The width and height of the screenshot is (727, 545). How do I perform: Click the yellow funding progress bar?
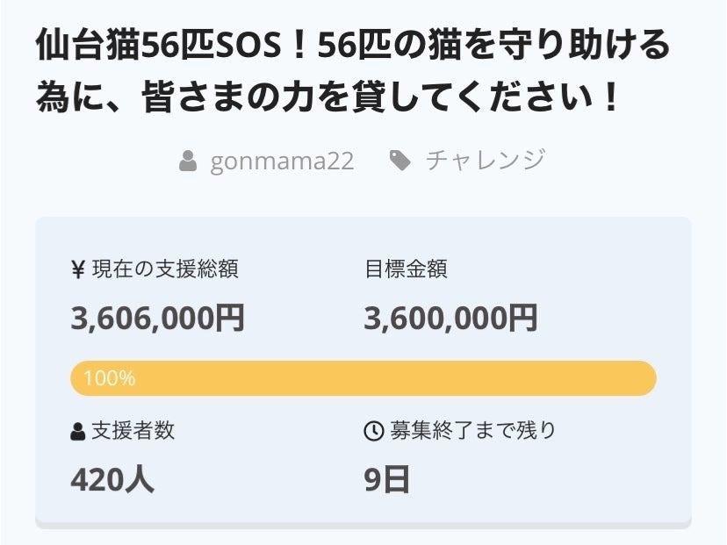(x=363, y=378)
